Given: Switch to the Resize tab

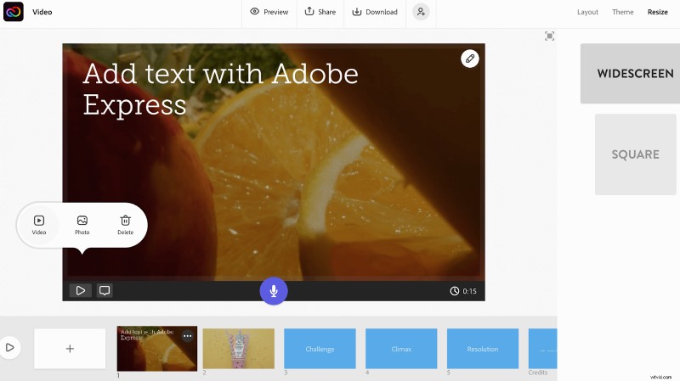Looking at the screenshot, I should pos(657,12).
